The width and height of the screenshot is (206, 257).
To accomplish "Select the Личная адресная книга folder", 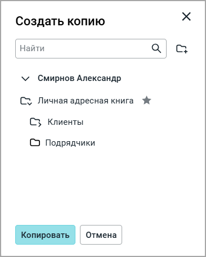I will (86, 101).
